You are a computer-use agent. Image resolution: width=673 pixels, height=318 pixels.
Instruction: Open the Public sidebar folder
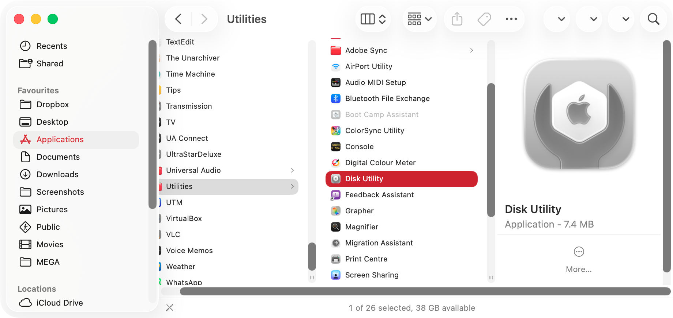(x=76, y=227)
